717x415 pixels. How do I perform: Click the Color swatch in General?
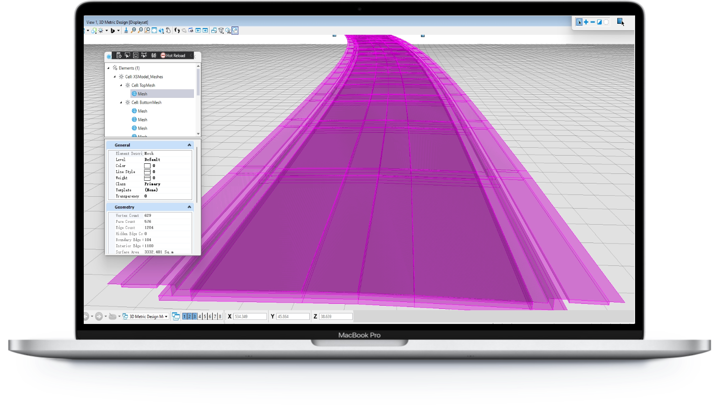point(147,166)
